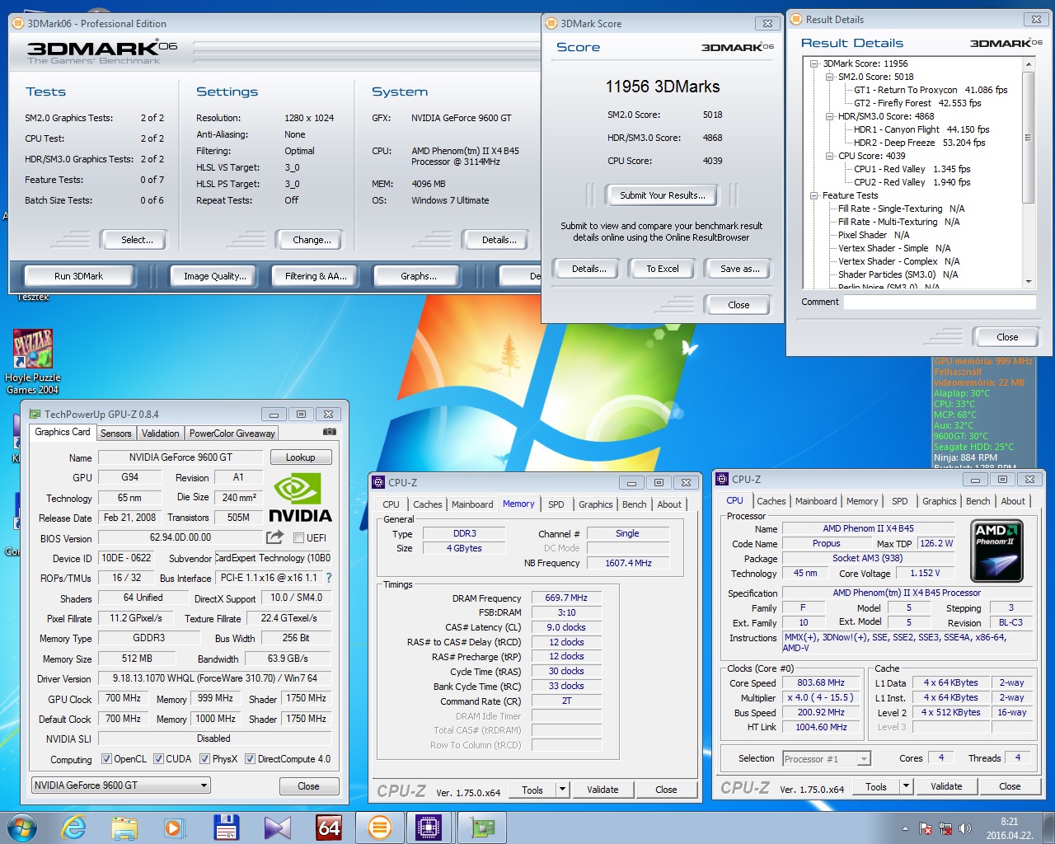Open the red 64 icon on the taskbar
The width and height of the screenshot is (1055, 844).
click(x=329, y=827)
